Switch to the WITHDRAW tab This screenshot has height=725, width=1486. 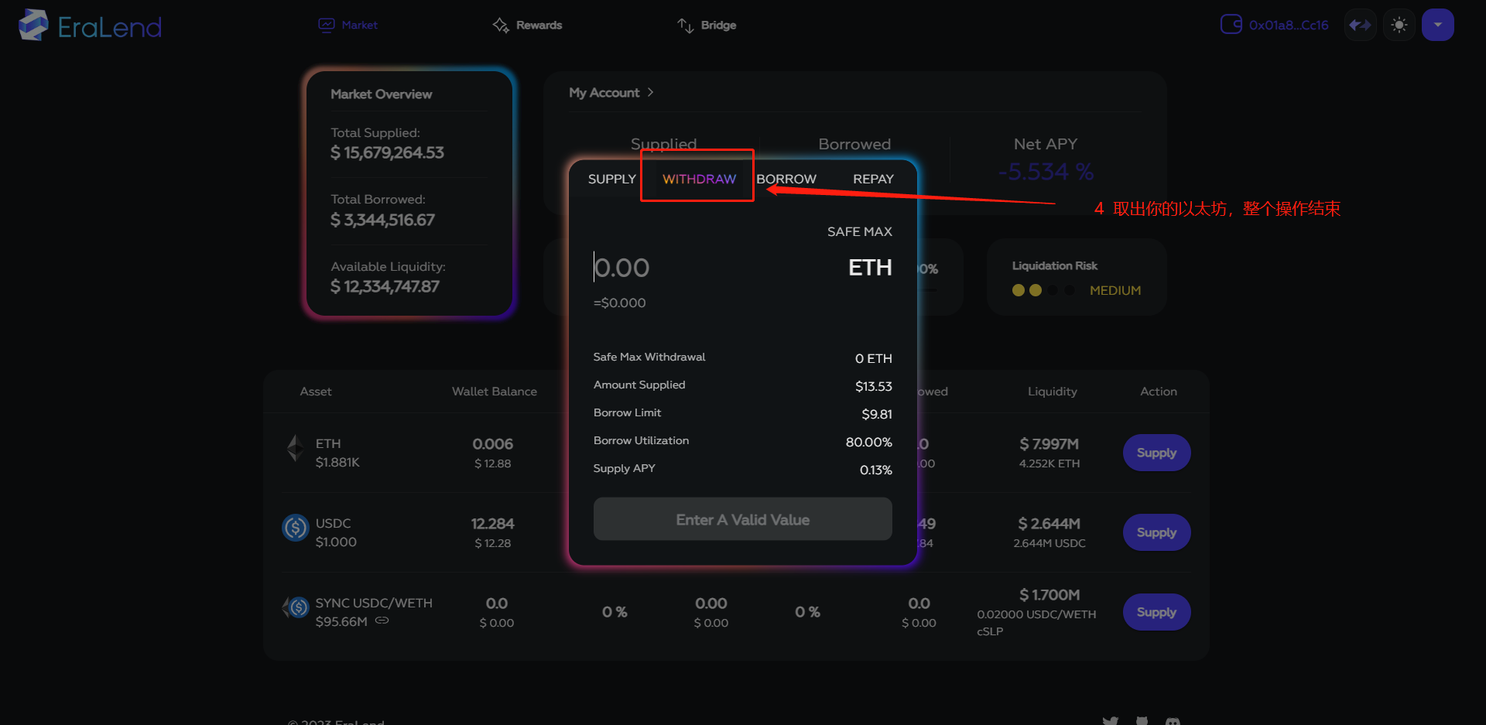pyautogui.click(x=697, y=179)
